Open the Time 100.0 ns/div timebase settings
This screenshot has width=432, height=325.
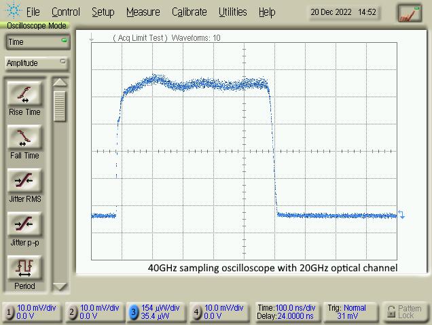pyautogui.click(x=287, y=312)
